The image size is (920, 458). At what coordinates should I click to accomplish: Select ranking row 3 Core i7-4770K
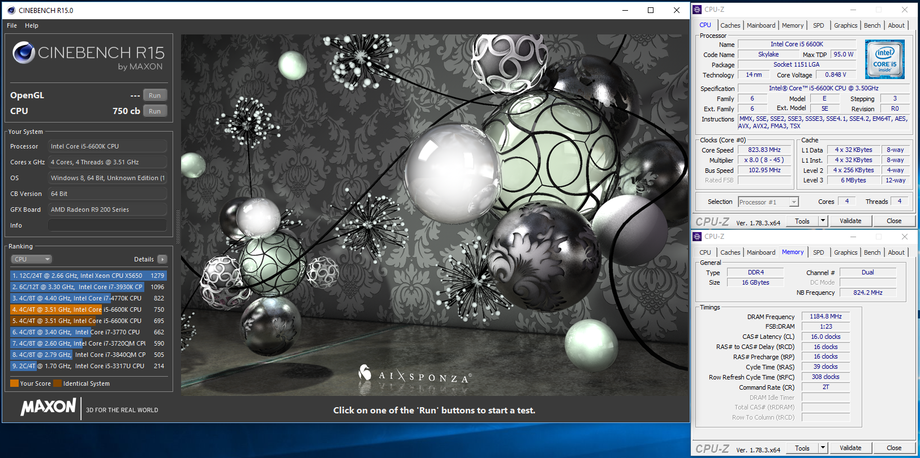[x=88, y=298]
